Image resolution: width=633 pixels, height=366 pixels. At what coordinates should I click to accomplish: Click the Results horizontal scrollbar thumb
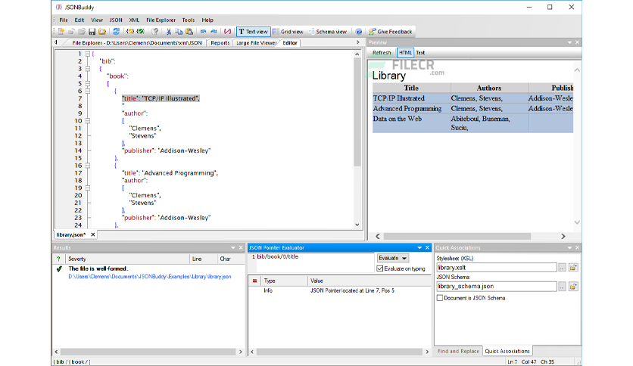pyautogui.click(x=148, y=352)
